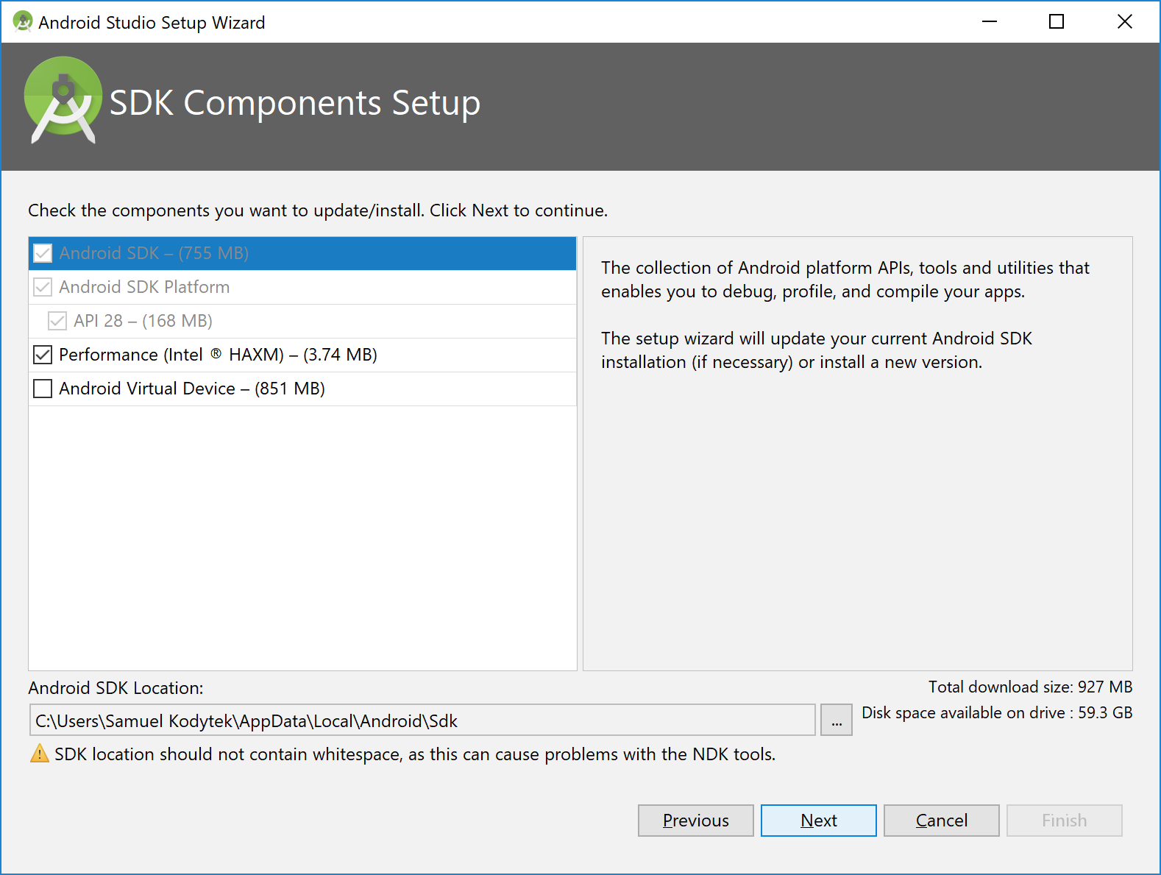Toggle the API 28 checkbox

click(57, 321)
